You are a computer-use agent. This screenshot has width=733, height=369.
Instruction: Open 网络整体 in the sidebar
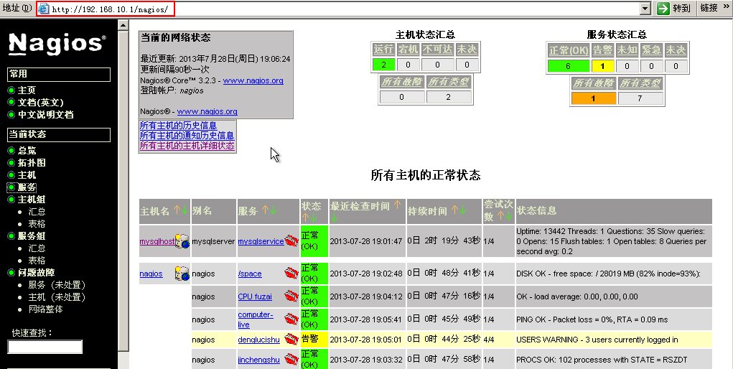coord(45,309)
